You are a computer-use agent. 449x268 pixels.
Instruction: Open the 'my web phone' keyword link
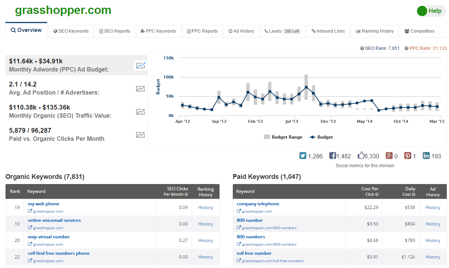point(43,204)
